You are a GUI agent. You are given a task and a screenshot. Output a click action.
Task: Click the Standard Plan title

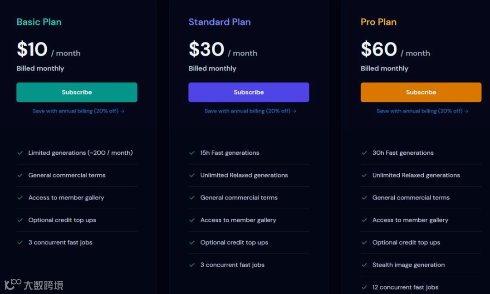pos(220,22)
